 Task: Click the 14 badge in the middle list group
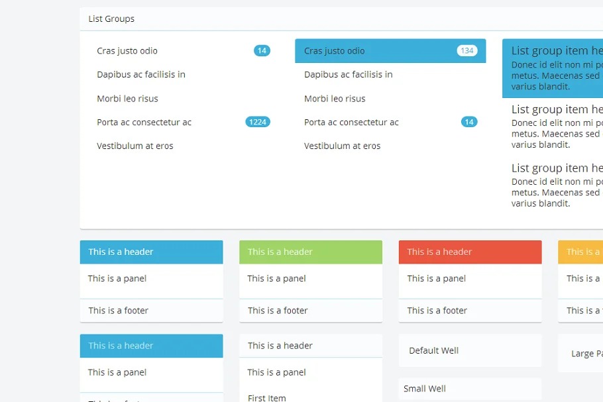click(x=469, y=122)
